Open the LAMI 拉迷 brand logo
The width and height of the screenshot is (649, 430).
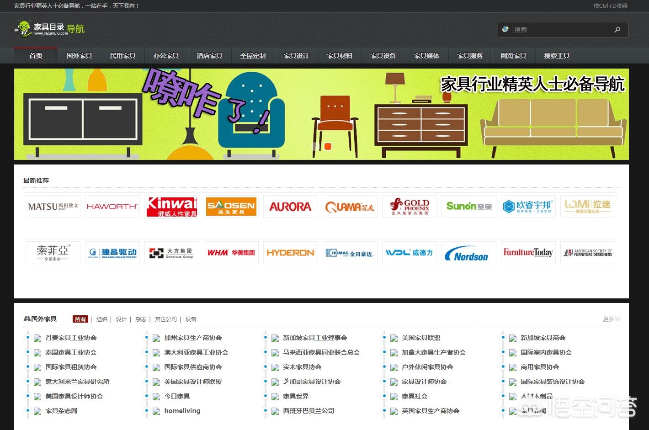click(588, 207)
